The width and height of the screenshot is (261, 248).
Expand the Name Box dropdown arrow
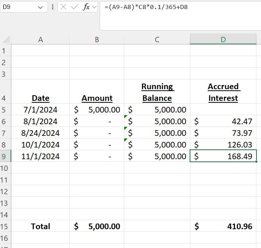(40, 7)
